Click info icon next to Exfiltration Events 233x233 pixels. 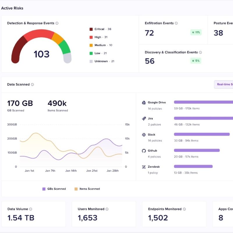[x=176, y=23]
